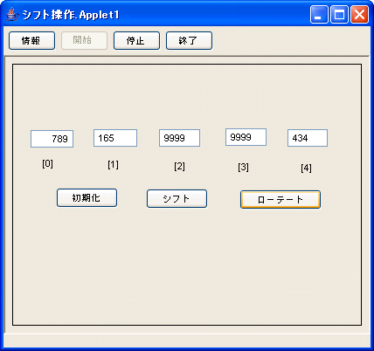Click the 情報 button
The height and width of the screenshot is (351, 374).
(x=31, y=41)
